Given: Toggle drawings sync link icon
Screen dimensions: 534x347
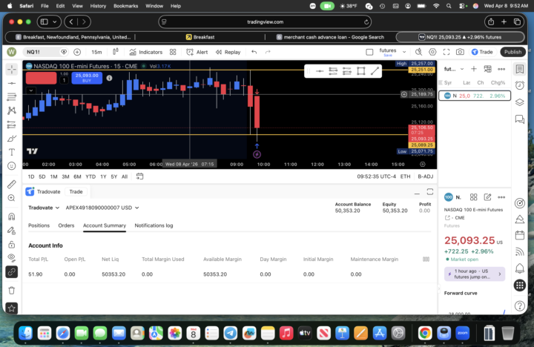Looking at the screenshot, I should (12, 272).
